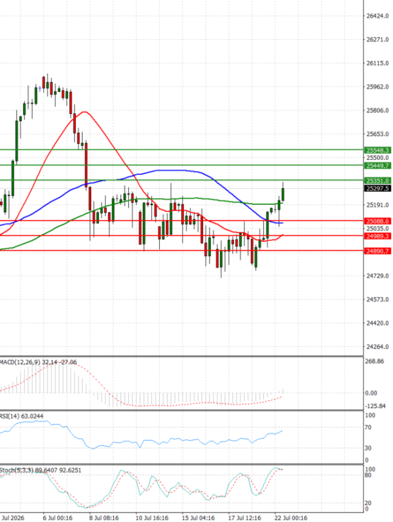Click the 17 Jul 12:16 date label
393x522 pixels.
[244, 518]
